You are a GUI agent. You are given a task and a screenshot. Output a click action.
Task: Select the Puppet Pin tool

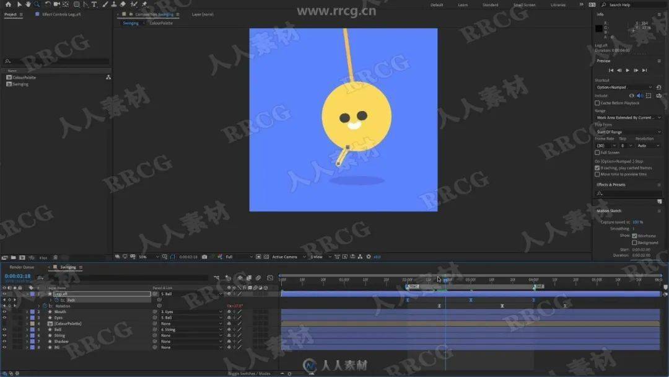click(x=144, y=4)
